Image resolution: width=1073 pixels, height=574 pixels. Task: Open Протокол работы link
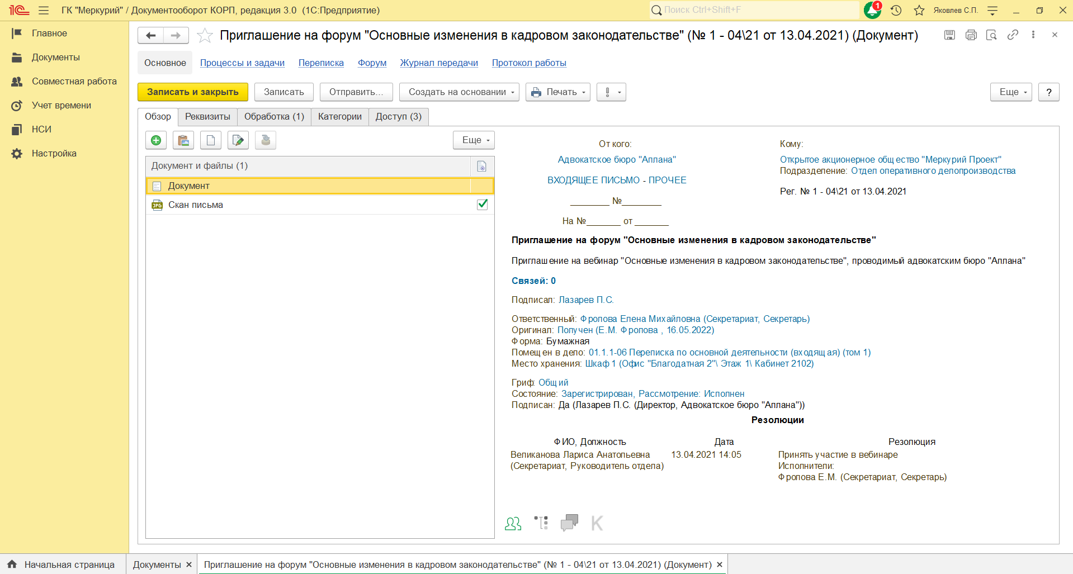pos(529,63)
